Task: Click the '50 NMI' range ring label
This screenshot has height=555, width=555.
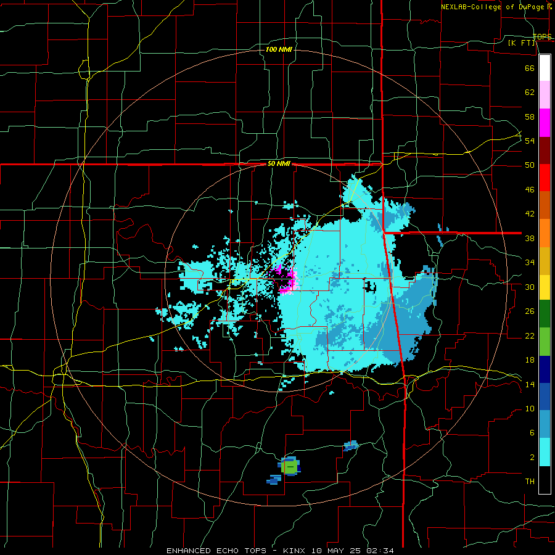Action: point(279,163)
